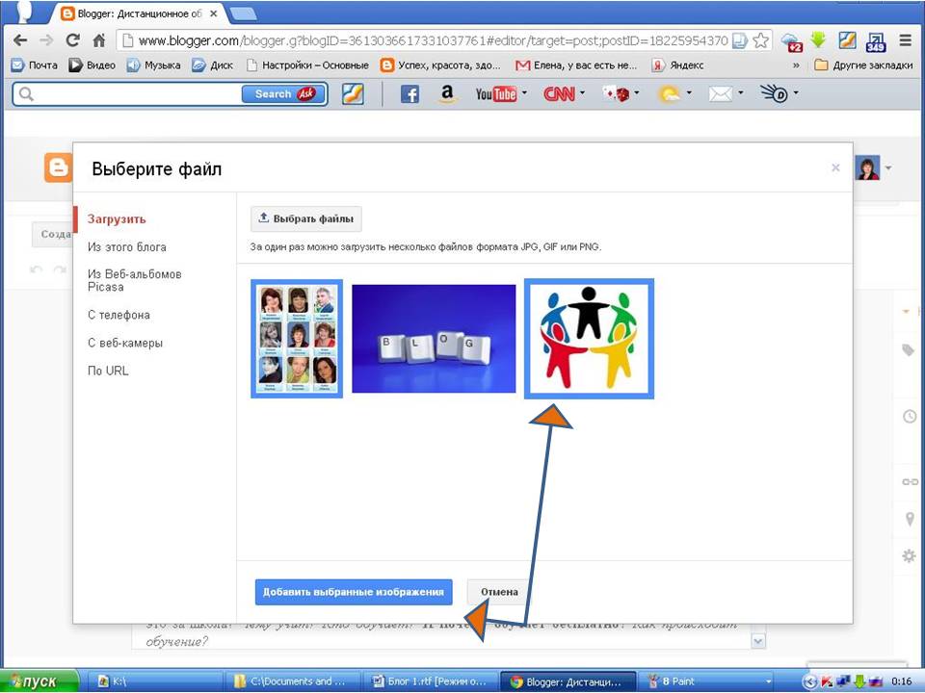Expand the CNN toolbar dropdown arrow

pos(582,92)
